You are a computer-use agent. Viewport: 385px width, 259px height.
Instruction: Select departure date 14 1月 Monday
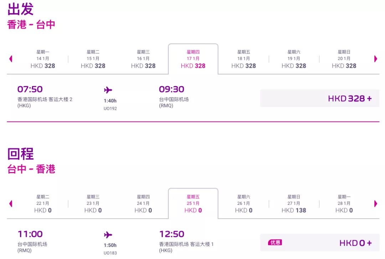tap(43, 59)
